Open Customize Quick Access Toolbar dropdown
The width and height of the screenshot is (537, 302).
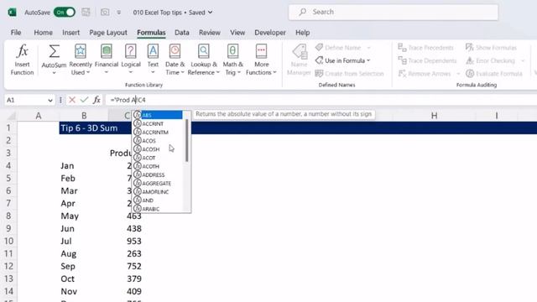119,13
